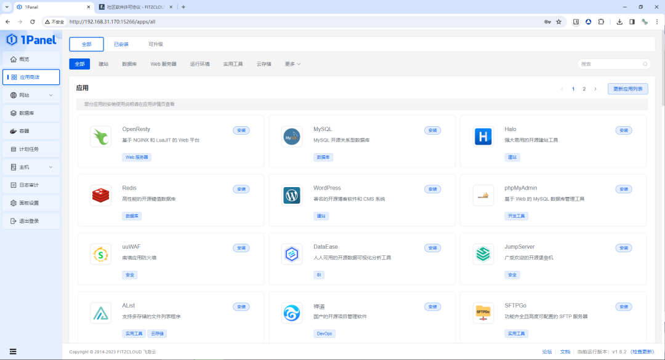
Task: Go to page 2 of apps
Action: [x=584, y=89]
